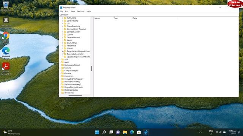
Task: Open the camera app desktop shortcut
Action: point(6,20)
